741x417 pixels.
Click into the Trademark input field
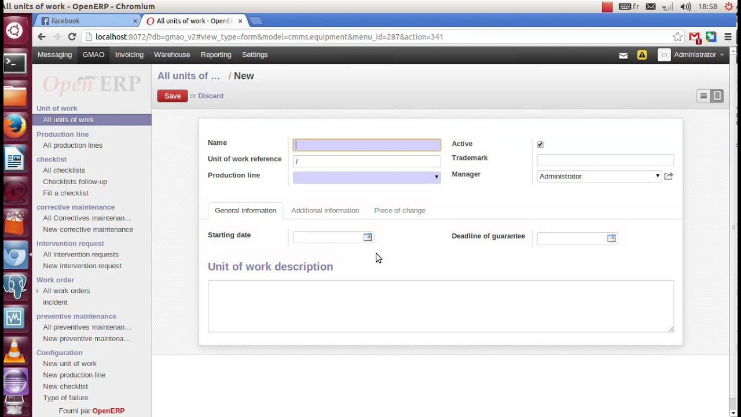(605, 160)
